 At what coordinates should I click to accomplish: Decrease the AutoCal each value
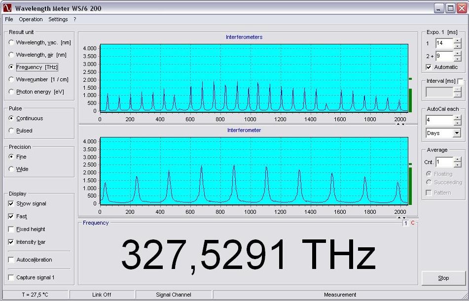pos(457,123)
